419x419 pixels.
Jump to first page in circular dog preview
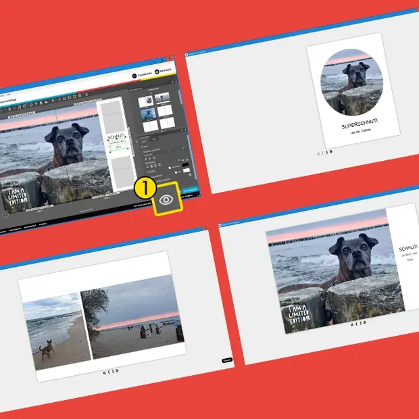coord(318,153)
